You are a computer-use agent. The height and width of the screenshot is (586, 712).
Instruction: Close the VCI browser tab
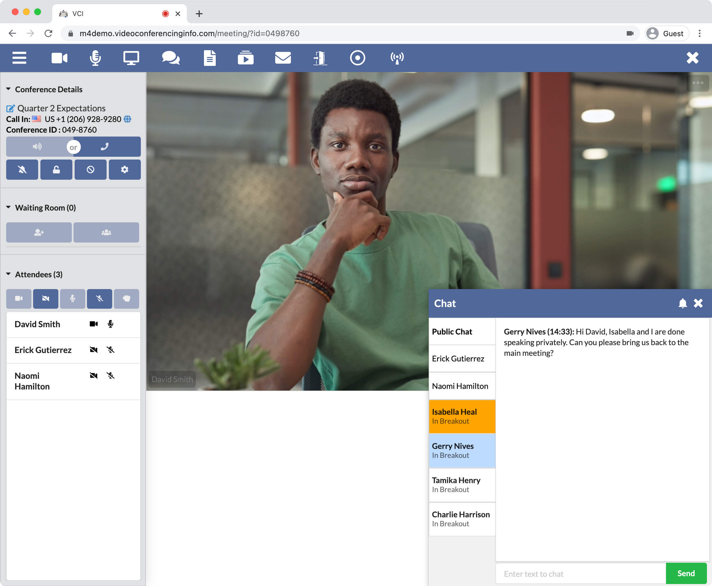click(178, 13)
